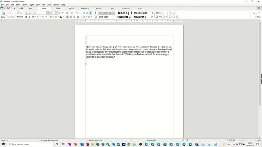
Task: Click the Open folder icon
Action: tap(5, 8)
